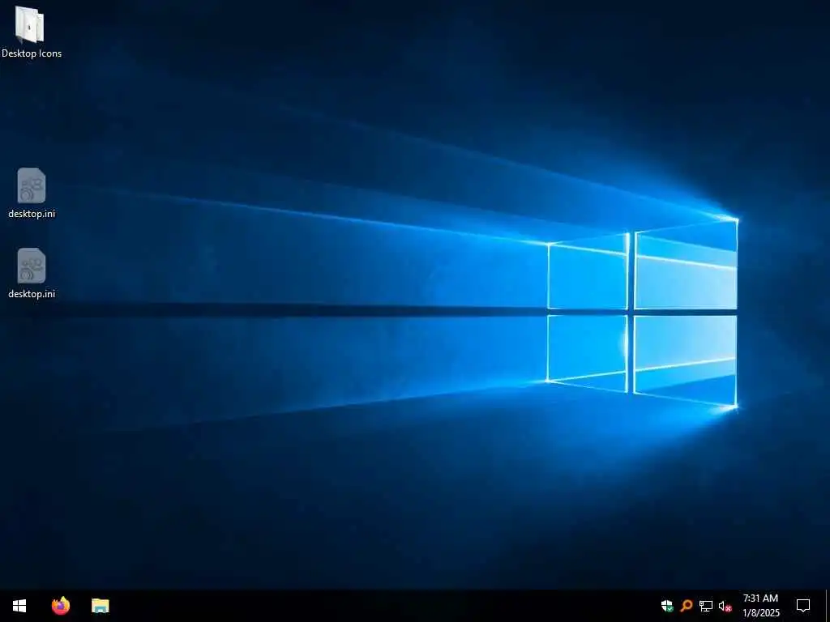Screen dimensions: 830x622
Task: Open the network status tray icon
Action: pos(706,606)
